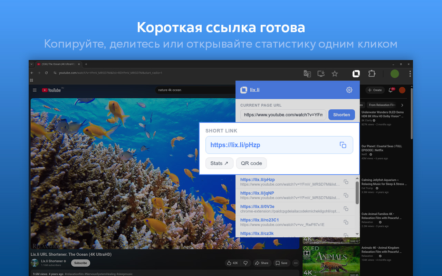Copy the short link https://lix.li/pHzp
This screenshot has width=442, height=276.
(x=343, y=145)
